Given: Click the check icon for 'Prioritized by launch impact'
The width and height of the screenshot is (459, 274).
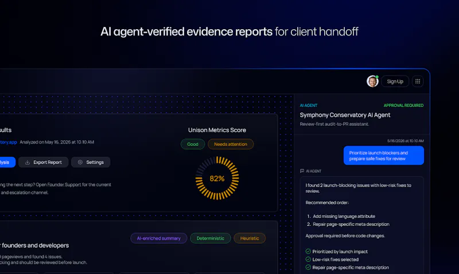Looking at the screenshot, I should 308,251.
